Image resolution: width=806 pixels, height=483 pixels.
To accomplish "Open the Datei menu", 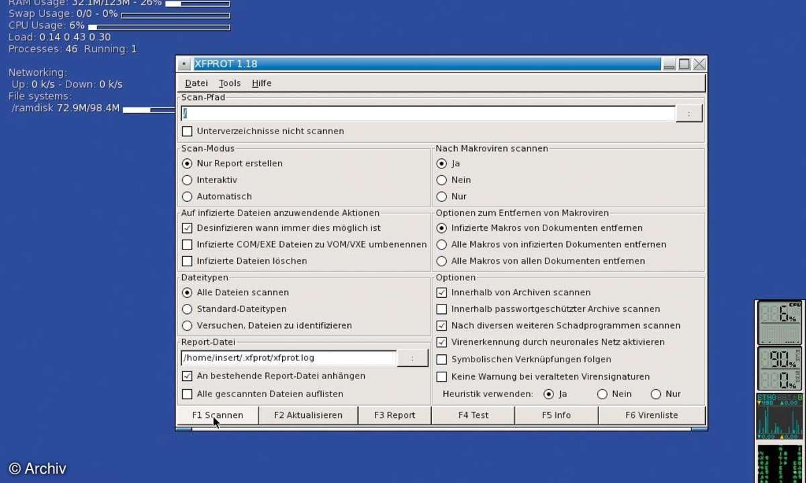I will pos(196,83).
